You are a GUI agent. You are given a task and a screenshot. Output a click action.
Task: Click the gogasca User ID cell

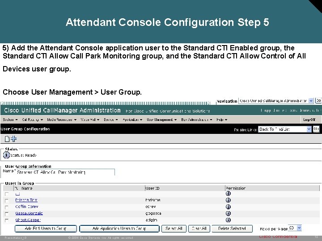coord(153,213)
